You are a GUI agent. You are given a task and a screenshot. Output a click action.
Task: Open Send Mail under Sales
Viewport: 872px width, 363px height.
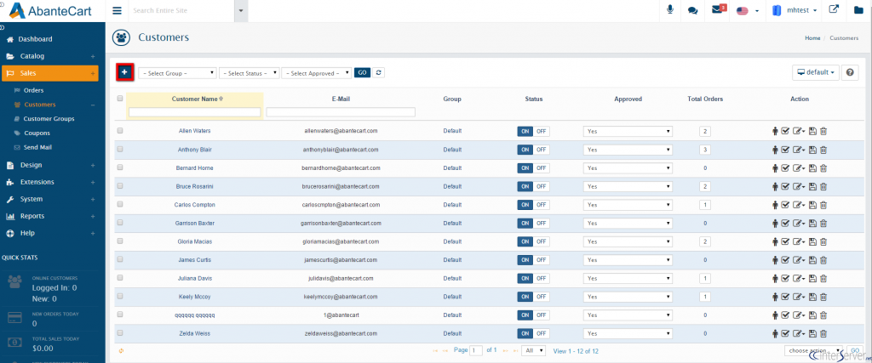(37, 148)
